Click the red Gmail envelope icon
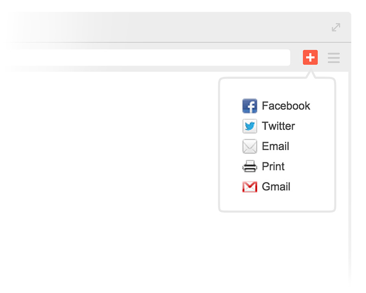 click(x=250, y=187)
